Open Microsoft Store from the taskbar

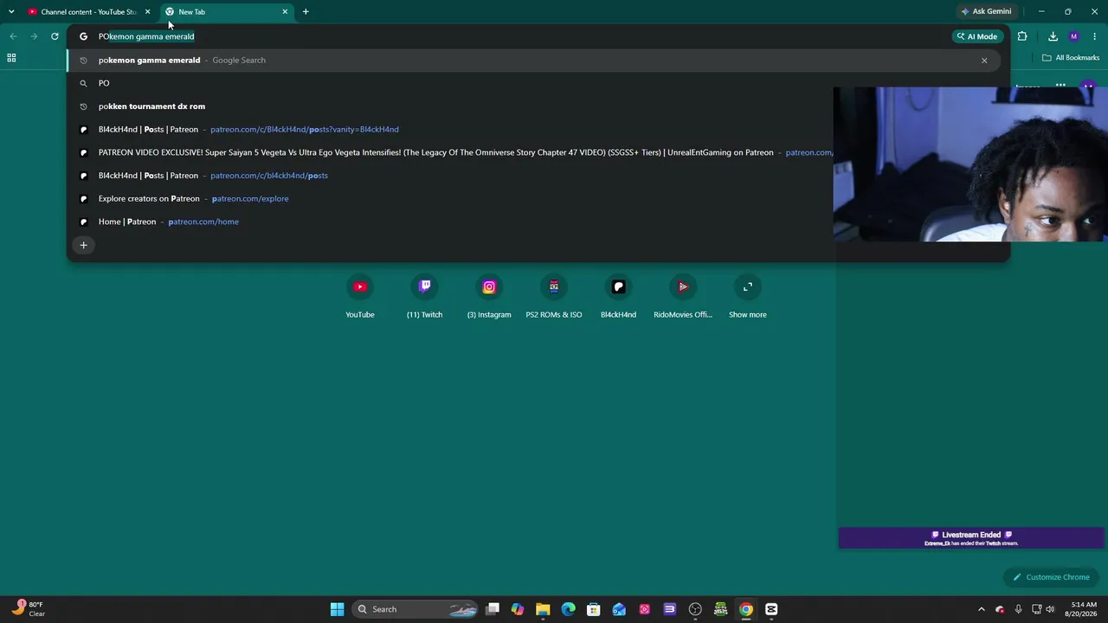594,609
